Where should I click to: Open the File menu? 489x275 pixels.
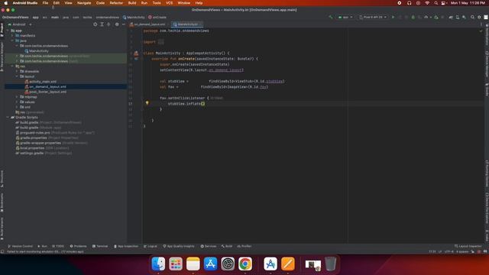pos(45,3)
